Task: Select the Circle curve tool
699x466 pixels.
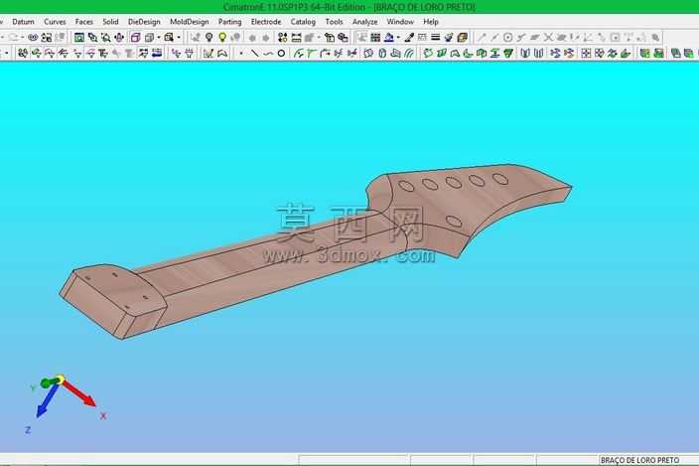Action: [x=281, y=54]
